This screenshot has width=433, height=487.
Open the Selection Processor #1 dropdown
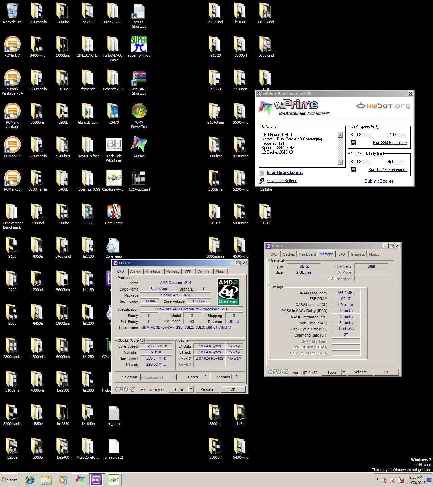(174, 377)
